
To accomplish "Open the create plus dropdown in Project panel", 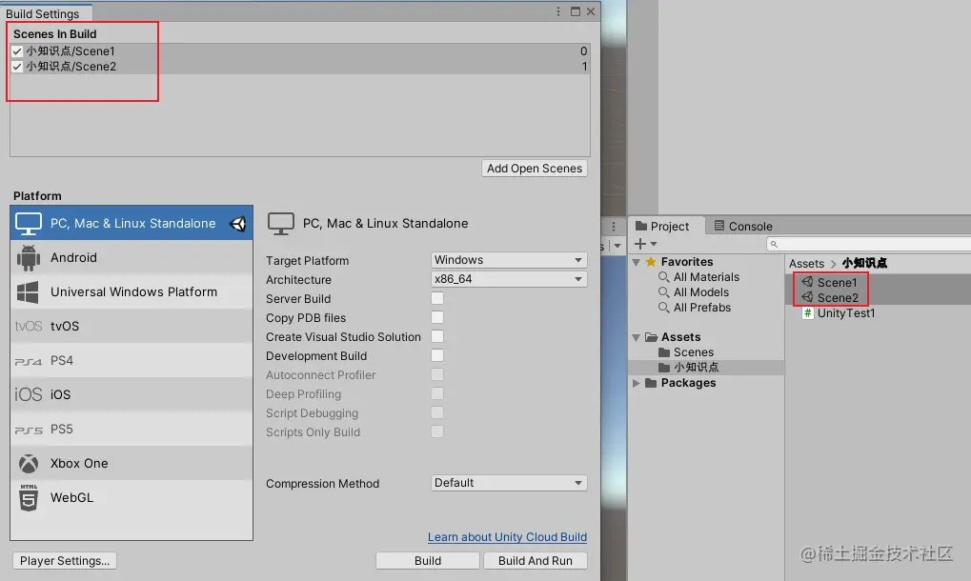I will [x=645, y=244].
